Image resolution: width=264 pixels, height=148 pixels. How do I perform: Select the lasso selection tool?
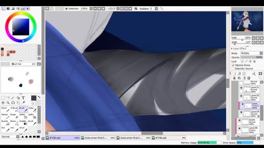click(8, 98)
